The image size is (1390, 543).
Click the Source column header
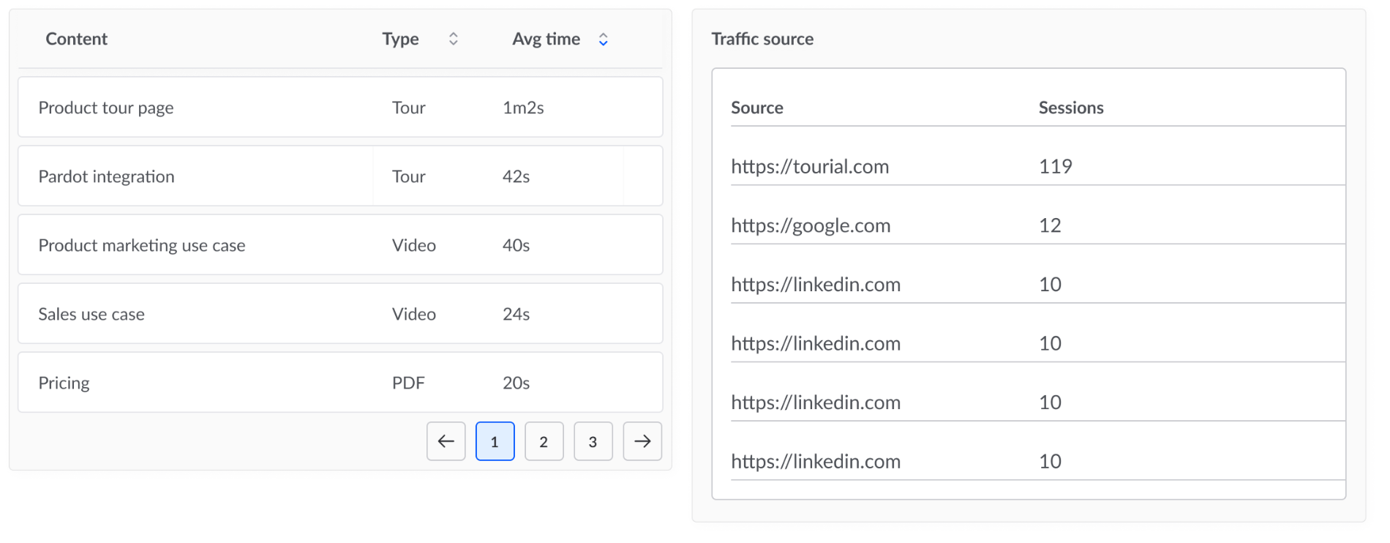(757, 108)
